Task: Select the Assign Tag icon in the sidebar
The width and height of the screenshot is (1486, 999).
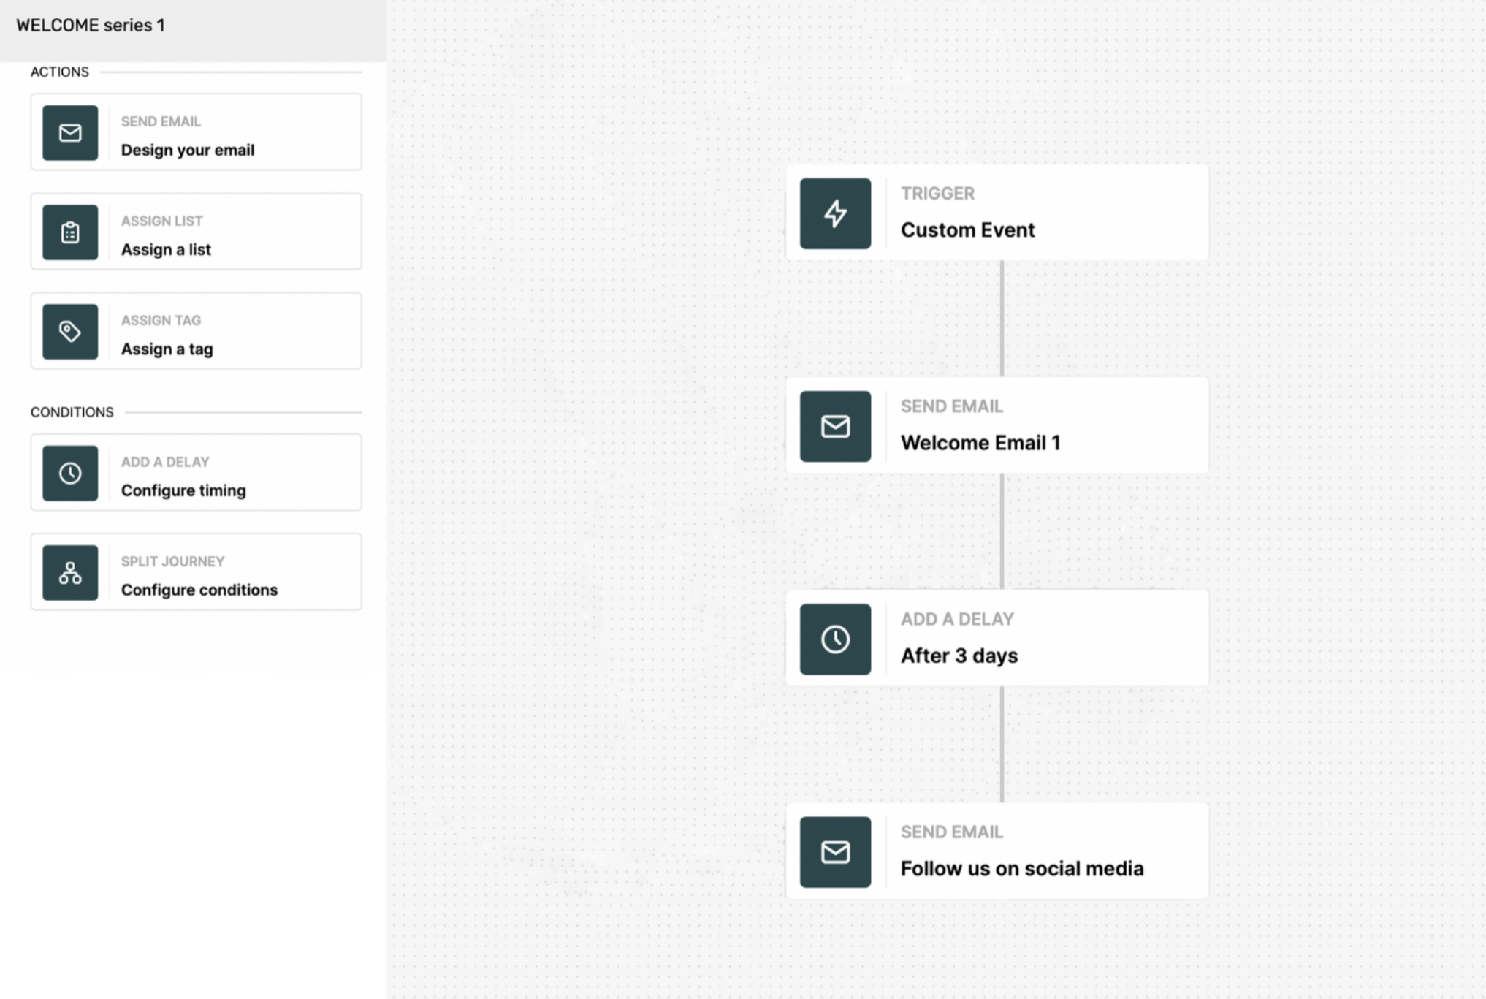Action: coord(70,331)
